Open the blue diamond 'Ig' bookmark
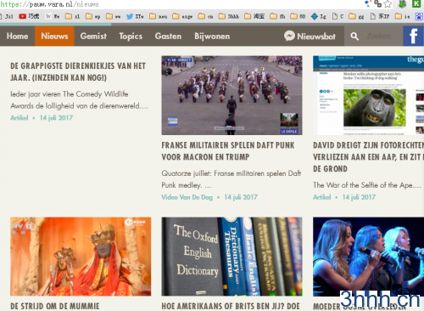Viewport: 424px width, 311px height. (318, 16)
